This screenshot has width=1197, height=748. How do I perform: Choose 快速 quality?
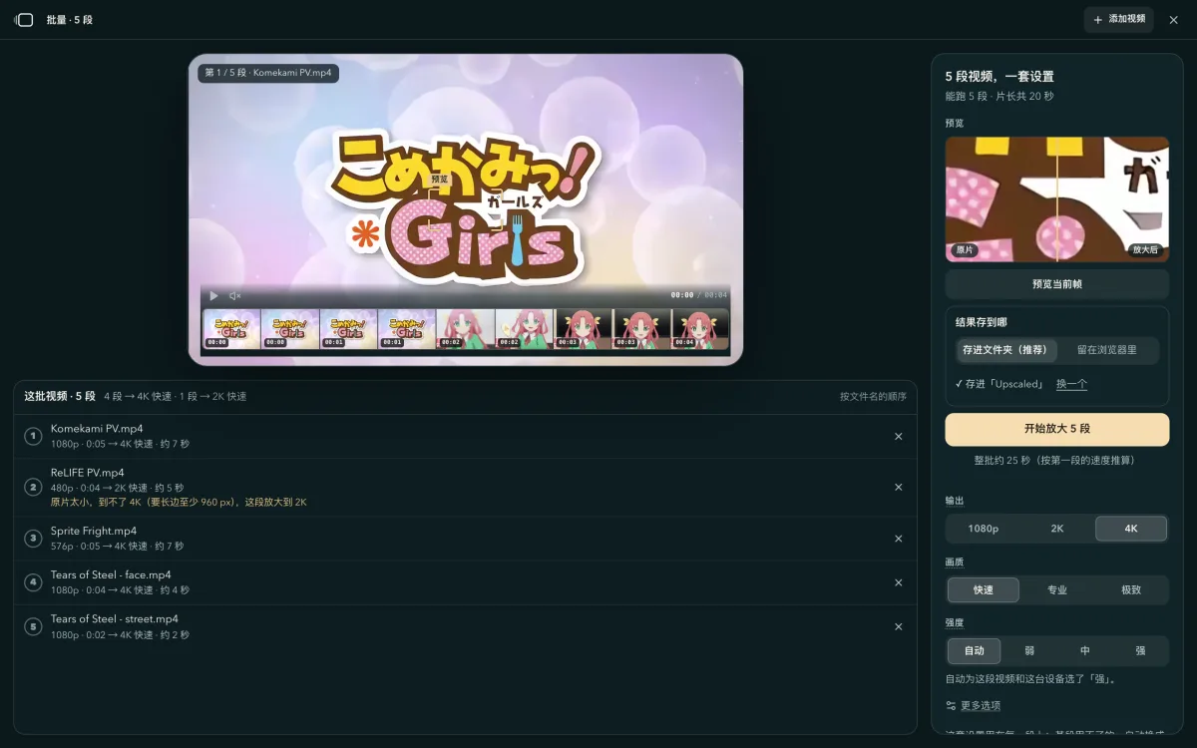[x=984, y=590]
